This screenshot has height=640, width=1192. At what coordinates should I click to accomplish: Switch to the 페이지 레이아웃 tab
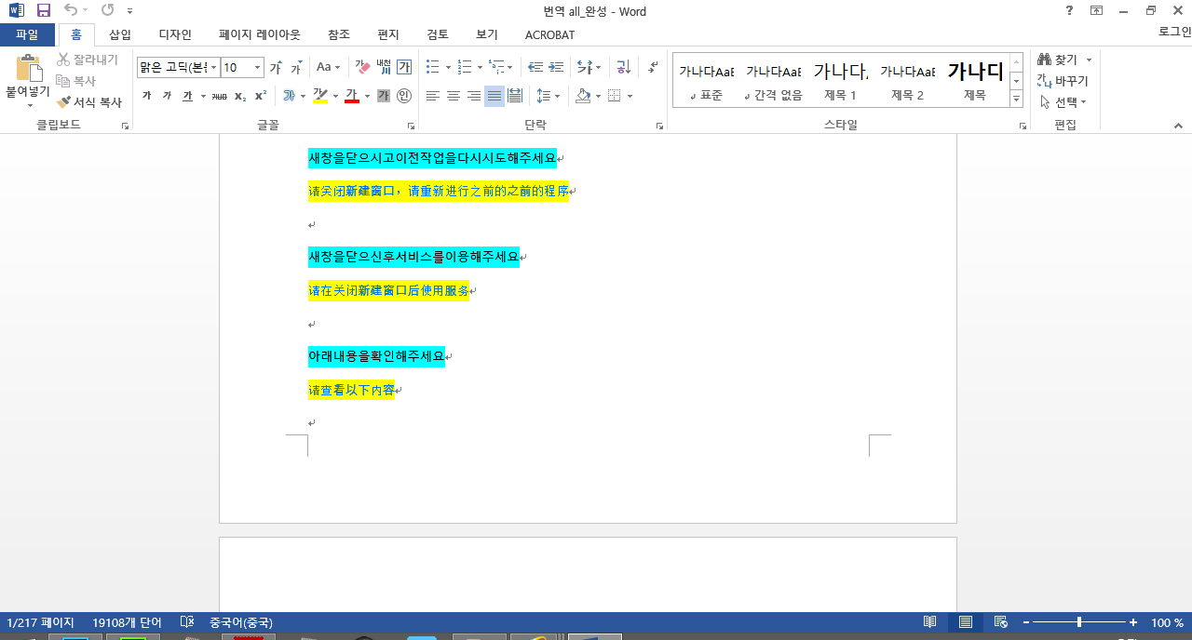tap(260, 34)
